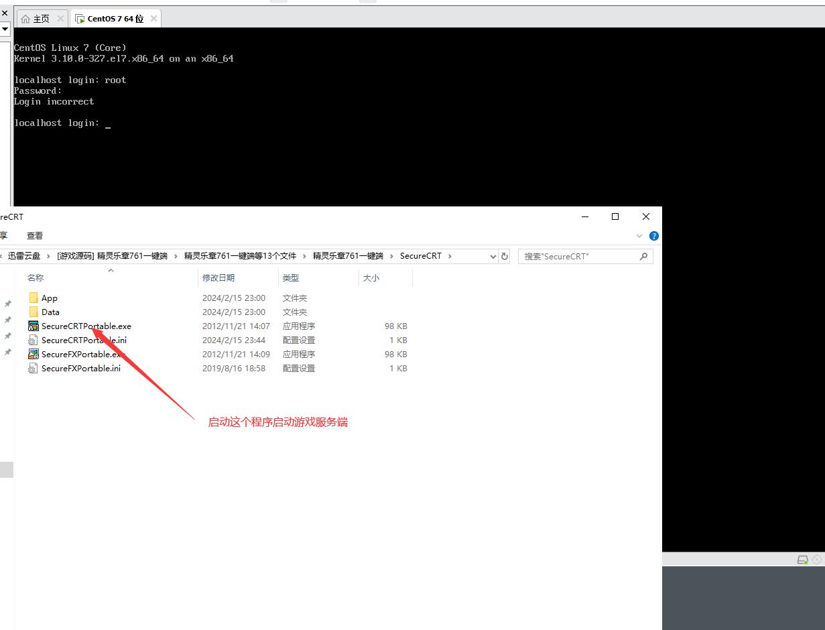Refresh the SecureCRT folder view
This screenshot has height=630, width=825.
click(x=505, y=256)
